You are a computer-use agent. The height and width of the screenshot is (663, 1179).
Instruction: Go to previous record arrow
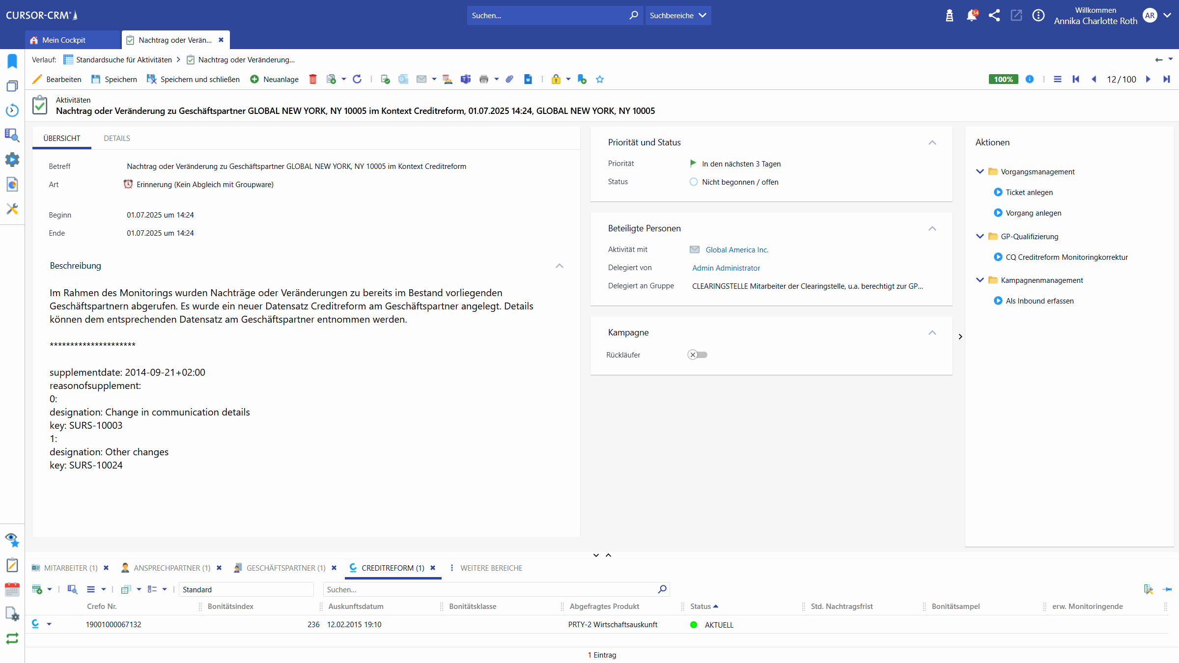(1094, 79)
